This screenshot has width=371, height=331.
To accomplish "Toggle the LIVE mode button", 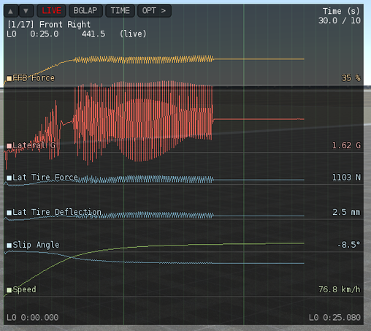I will [51, 11].
